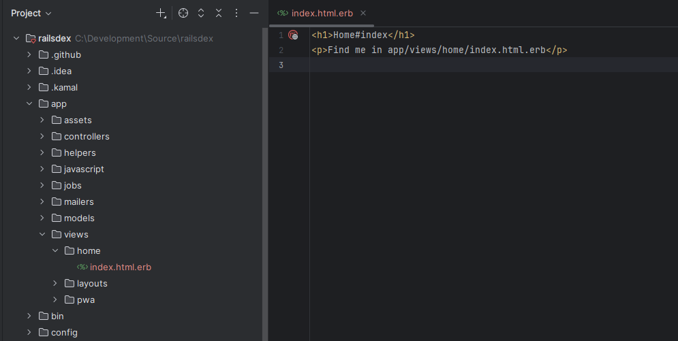678x341 pixels.
Task: Collapse the app folder chevron
Action: [29, 104]
